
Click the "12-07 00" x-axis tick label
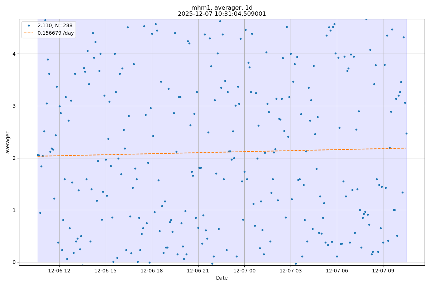pos(244,270)
